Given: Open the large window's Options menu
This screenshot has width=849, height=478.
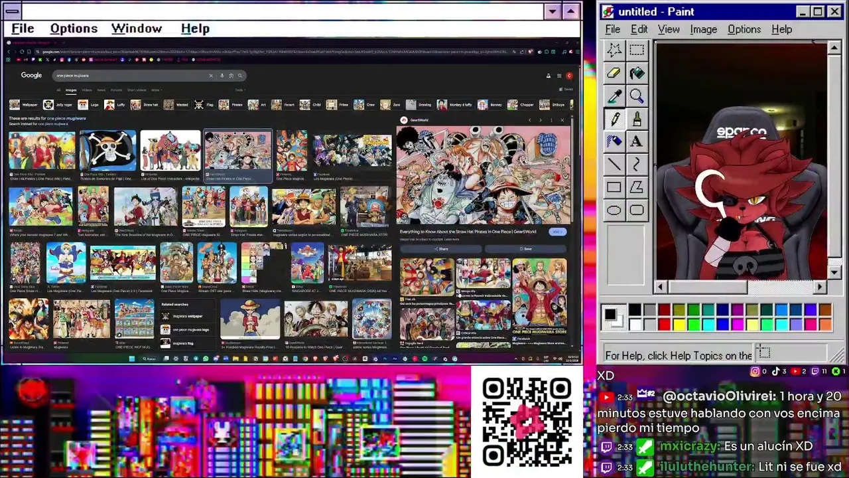Looking at the screenshot, I should [x=74, y=29].
